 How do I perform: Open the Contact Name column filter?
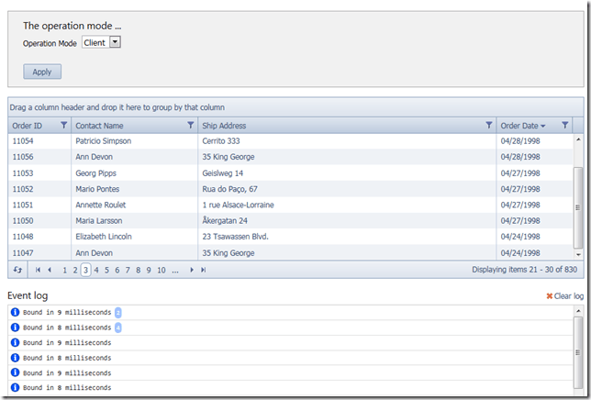point(190,126)
